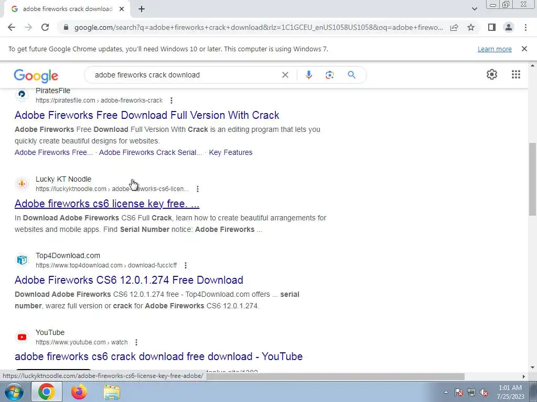Click the Chrome address bar URL
This screenshot has height=402, width=537.
pos(259,27)
